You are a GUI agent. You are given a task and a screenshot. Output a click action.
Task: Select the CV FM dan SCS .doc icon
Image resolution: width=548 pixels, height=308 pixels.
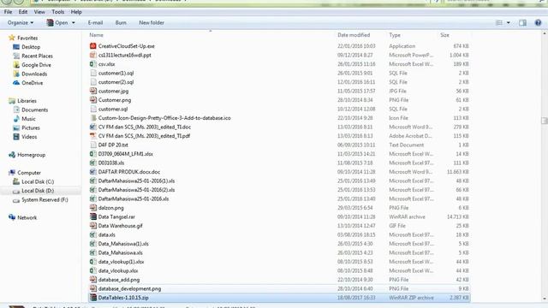point(92,127)
